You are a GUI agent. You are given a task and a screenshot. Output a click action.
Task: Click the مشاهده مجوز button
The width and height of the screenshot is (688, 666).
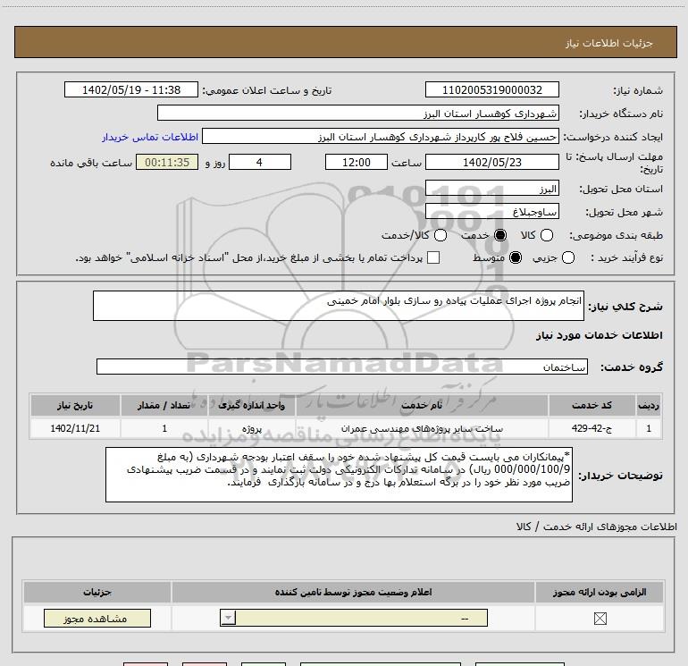point(97,618)
